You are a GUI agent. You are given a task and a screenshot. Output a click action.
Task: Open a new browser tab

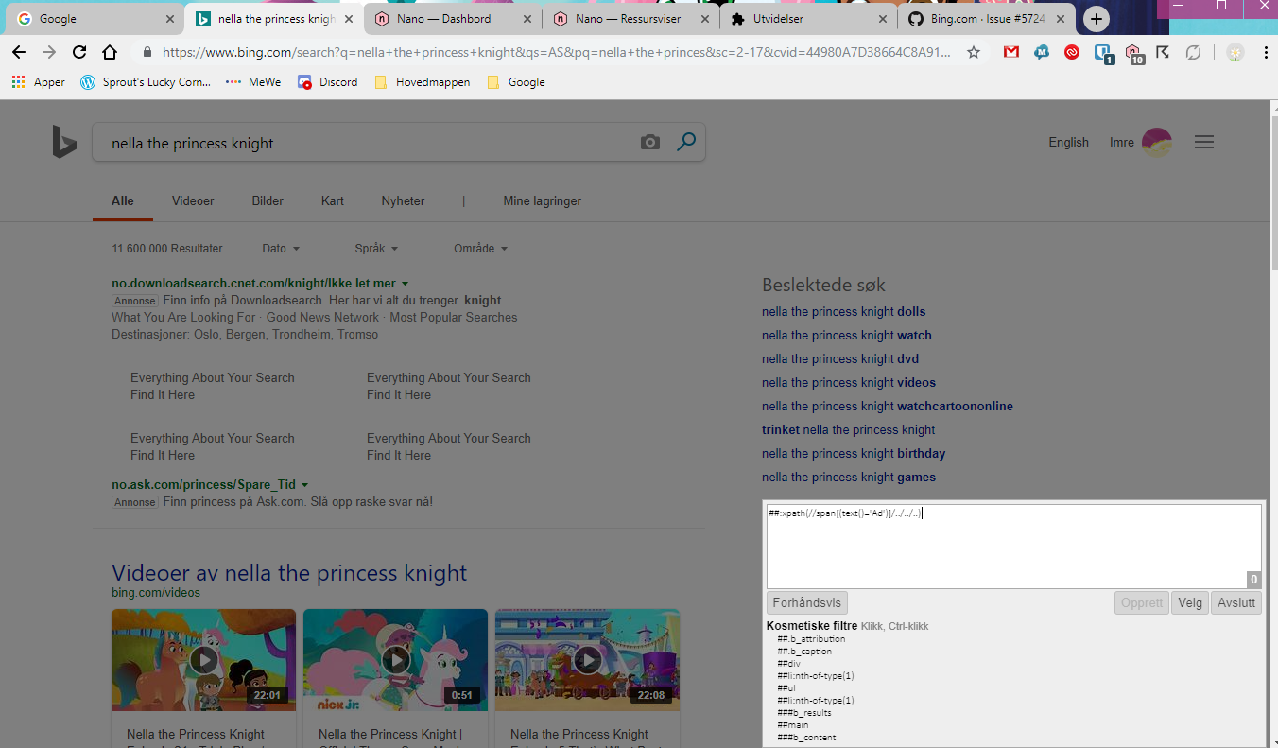[1096, 19]
